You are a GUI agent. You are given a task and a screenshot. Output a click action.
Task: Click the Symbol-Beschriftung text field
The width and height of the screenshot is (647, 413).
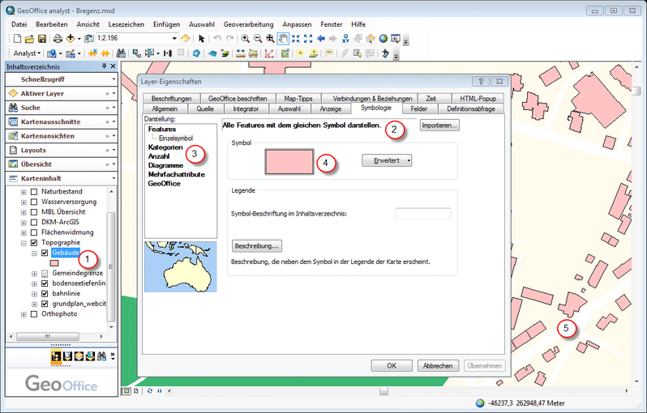(422, 213)
